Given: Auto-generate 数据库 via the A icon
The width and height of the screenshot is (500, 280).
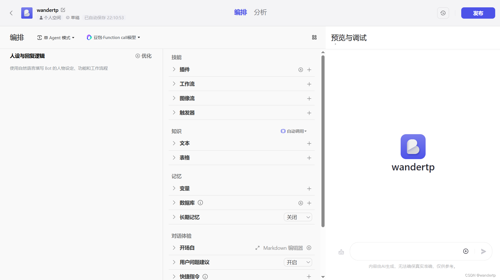Looking at the screenshot, I should pos(301,203).
